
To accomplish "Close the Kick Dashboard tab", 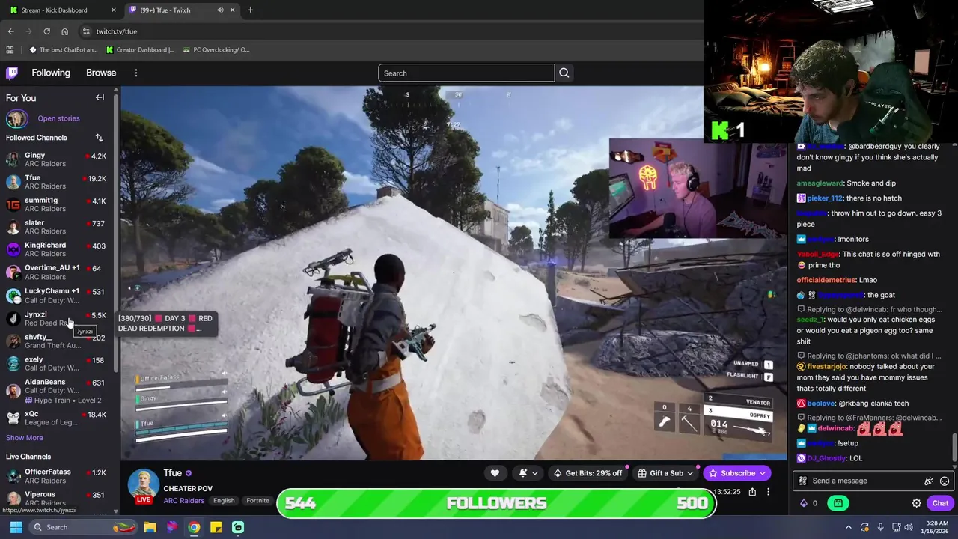I will (x=114, y=10).
